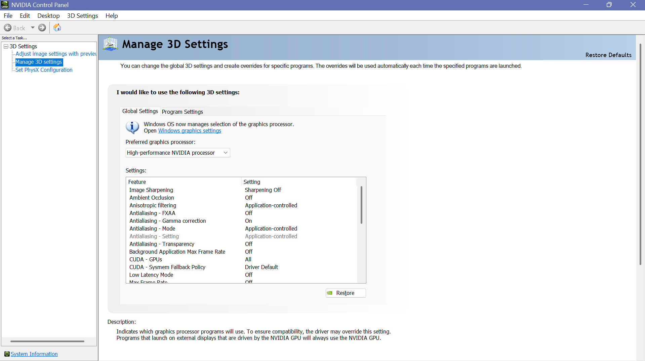Click the Feature column header
Image resolution: width=645 pixels, height=361 pixels.
[184, 182]
